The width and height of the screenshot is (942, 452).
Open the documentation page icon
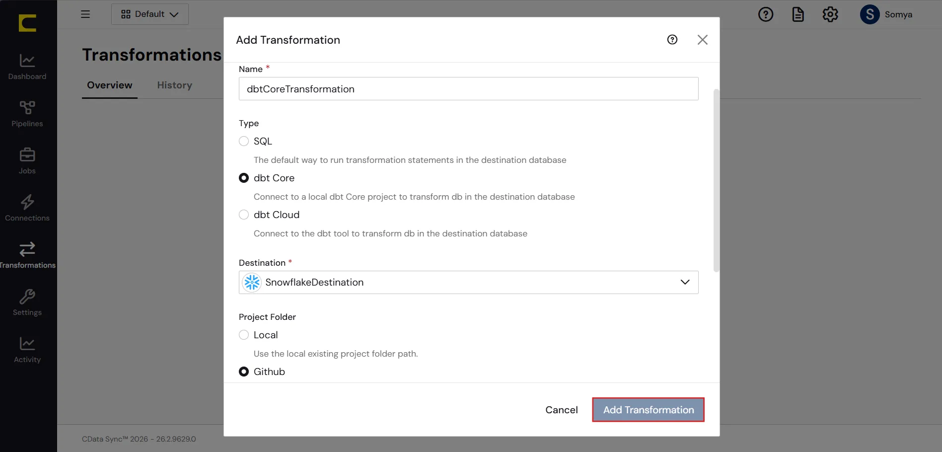(x=798, y=14)
